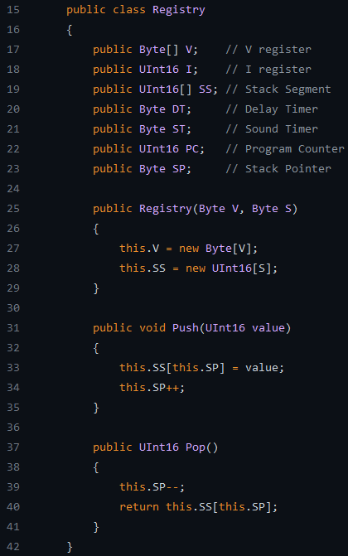The image size is (348, 556).
Task: Place cursor on 'class' keyword on line 15
Action: click(x=129, y=10)
